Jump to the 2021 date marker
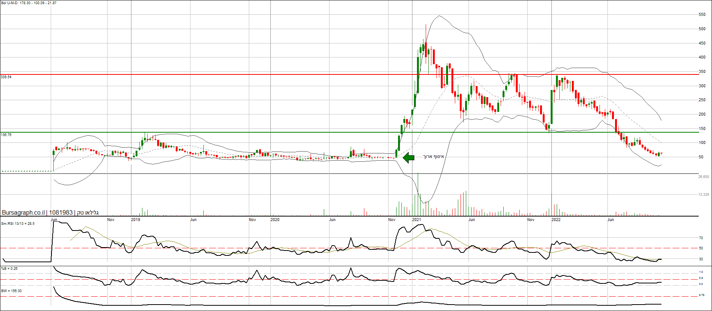Image resolution: width=712 pixels, height=311 pixels. tap(416, 220)
